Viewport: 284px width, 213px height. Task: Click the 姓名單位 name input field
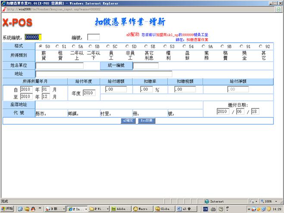pyautogui.click(x=59, y=66)
